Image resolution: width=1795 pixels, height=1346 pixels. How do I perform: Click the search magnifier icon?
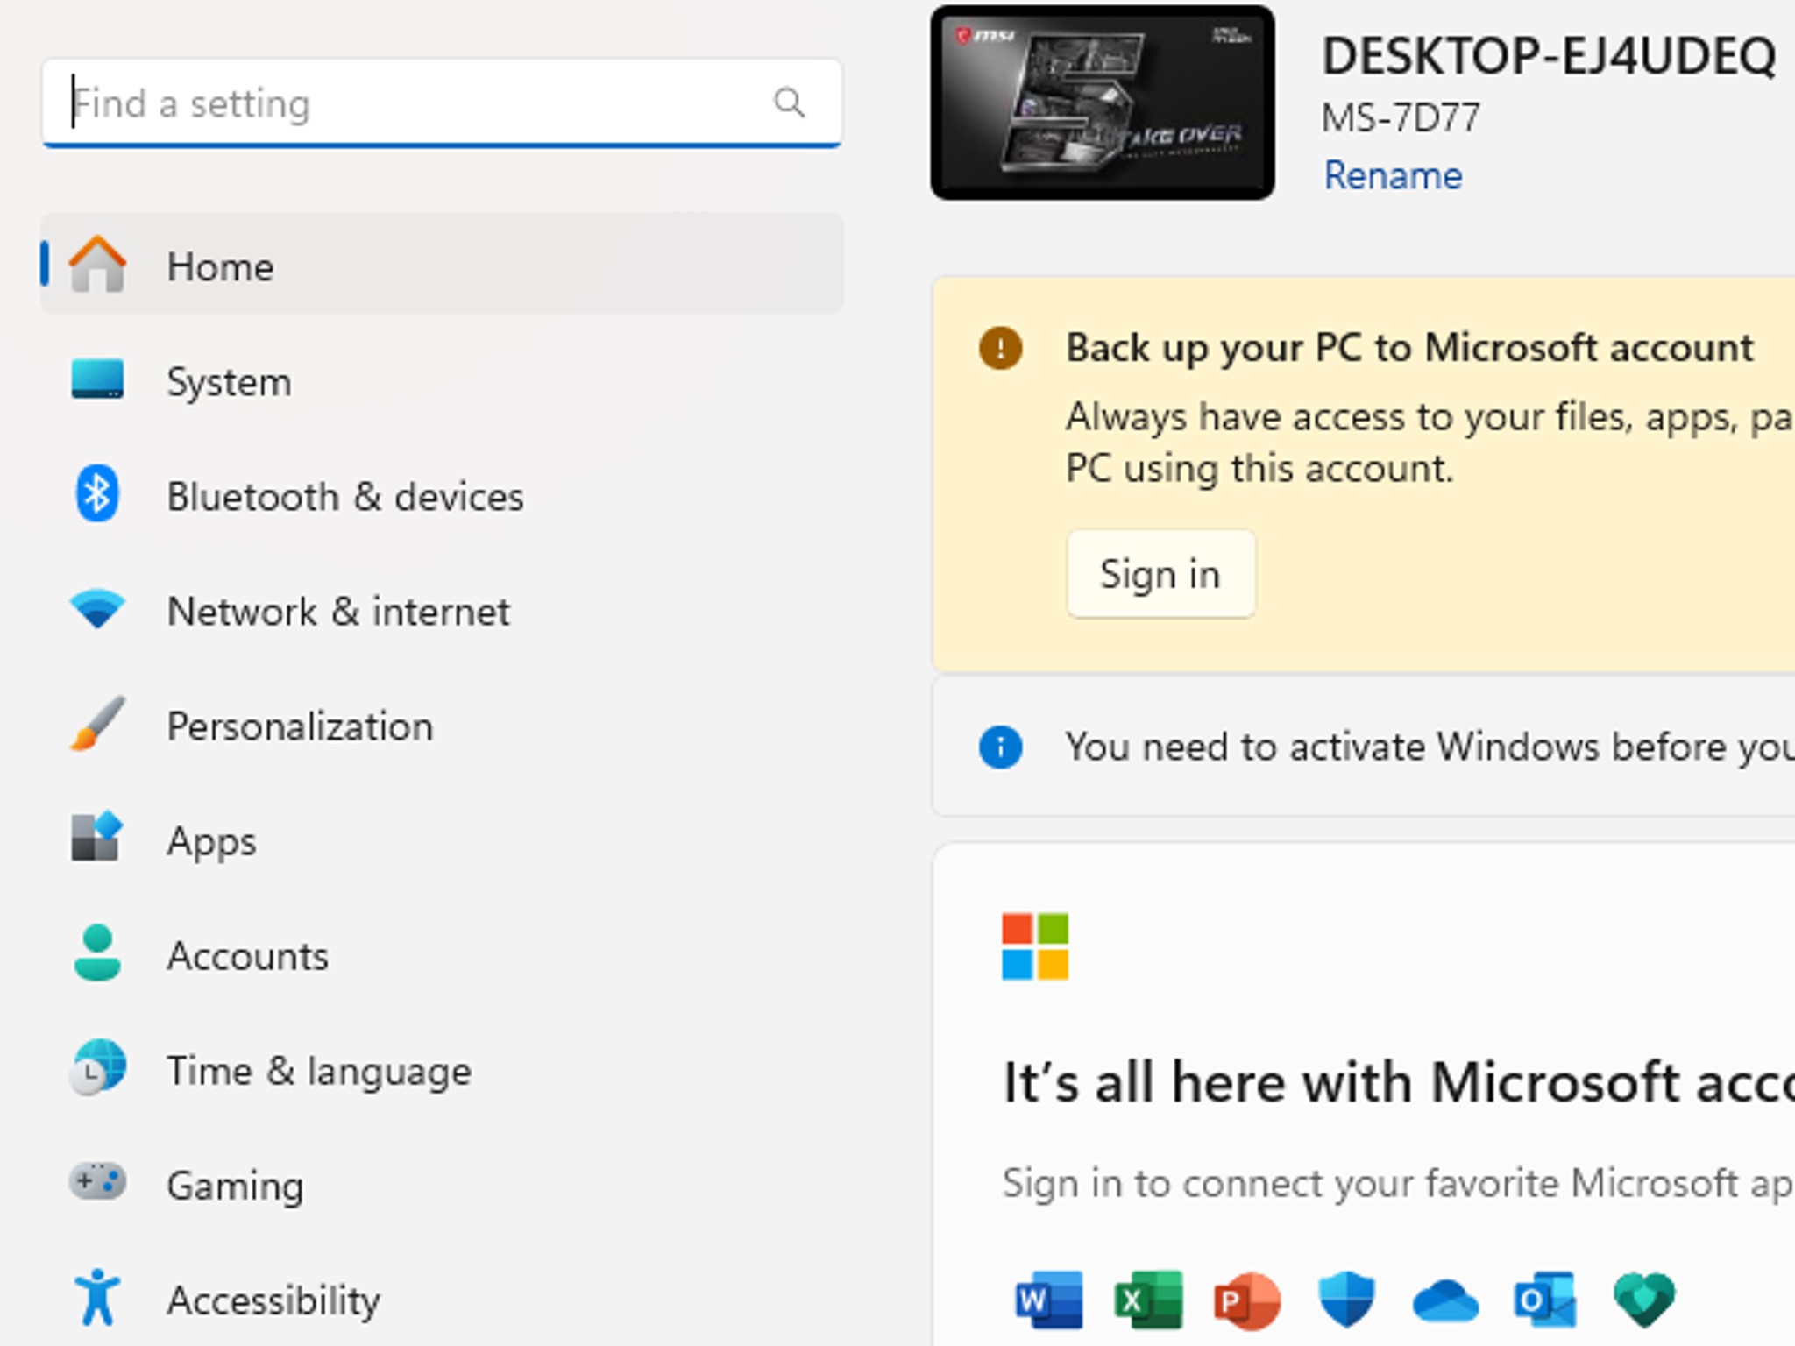tap(789, 103)
